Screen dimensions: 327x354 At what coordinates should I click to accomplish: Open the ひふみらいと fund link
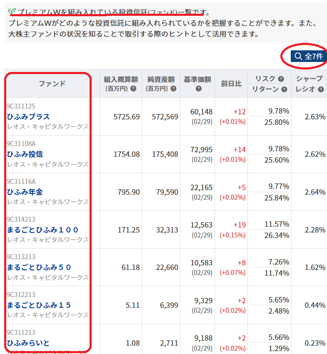point(28,343)
